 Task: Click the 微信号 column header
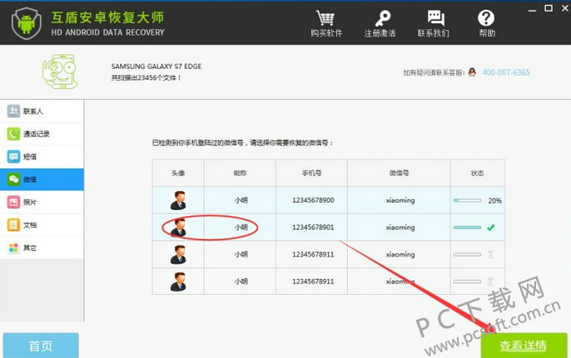point(399,173)
